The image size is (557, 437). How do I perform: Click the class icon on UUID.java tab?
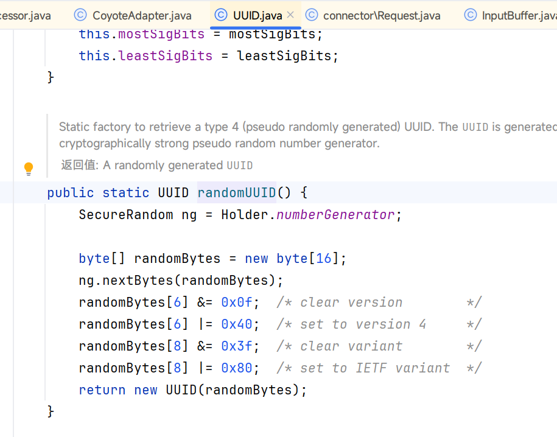(220, 15)
